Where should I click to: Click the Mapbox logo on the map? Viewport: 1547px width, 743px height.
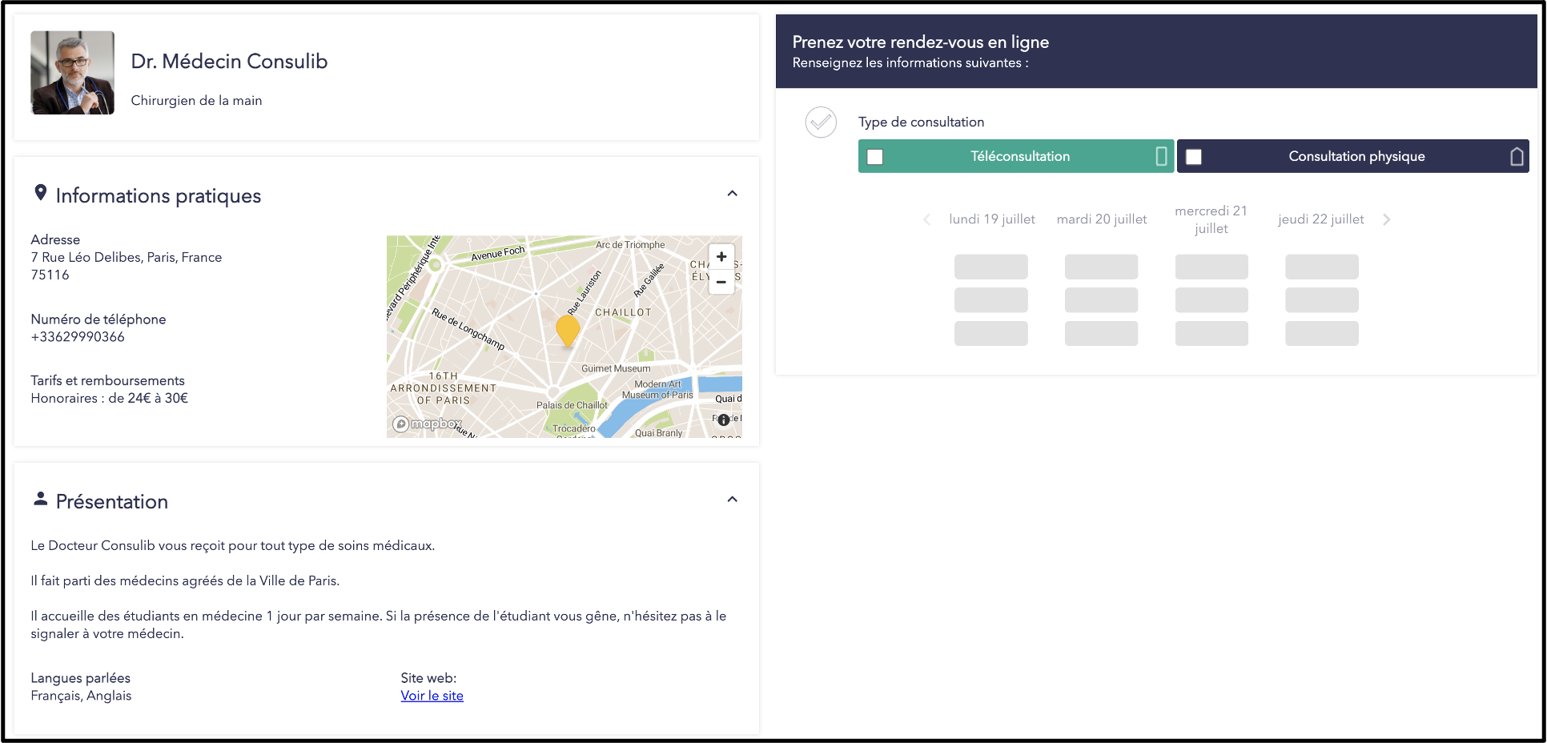pyautogui.click(x=428, y=424)
